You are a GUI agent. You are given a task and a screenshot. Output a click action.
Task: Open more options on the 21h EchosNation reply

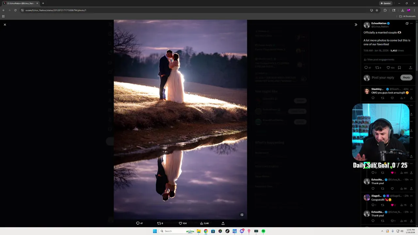click(411, 212)
